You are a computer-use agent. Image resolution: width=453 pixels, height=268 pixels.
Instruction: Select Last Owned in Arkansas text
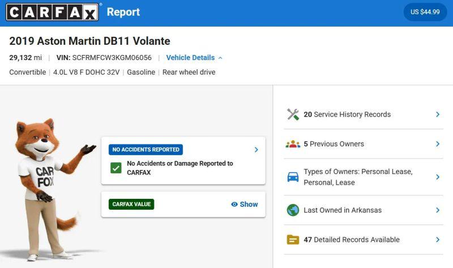343,210
